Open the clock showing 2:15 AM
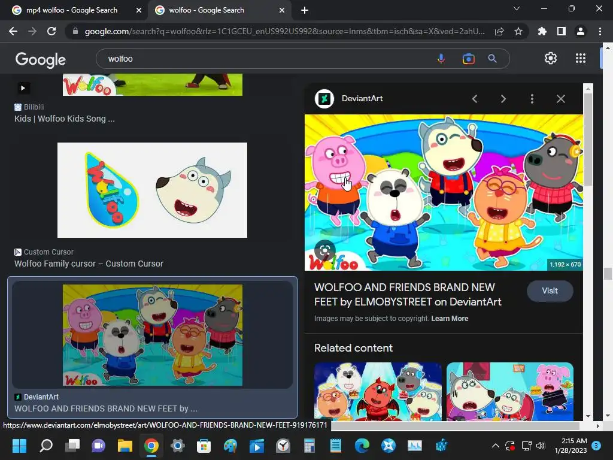The image size is (613, 460). 570,446
